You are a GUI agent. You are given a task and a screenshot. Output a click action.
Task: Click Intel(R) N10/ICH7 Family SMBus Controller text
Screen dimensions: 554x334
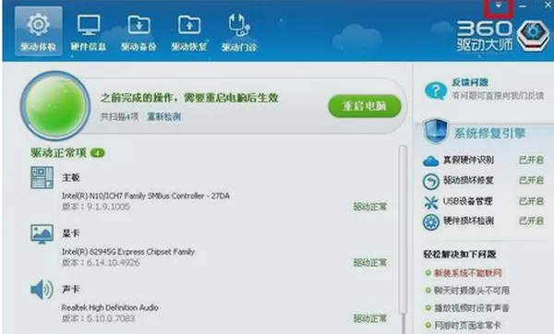(146, 196)
